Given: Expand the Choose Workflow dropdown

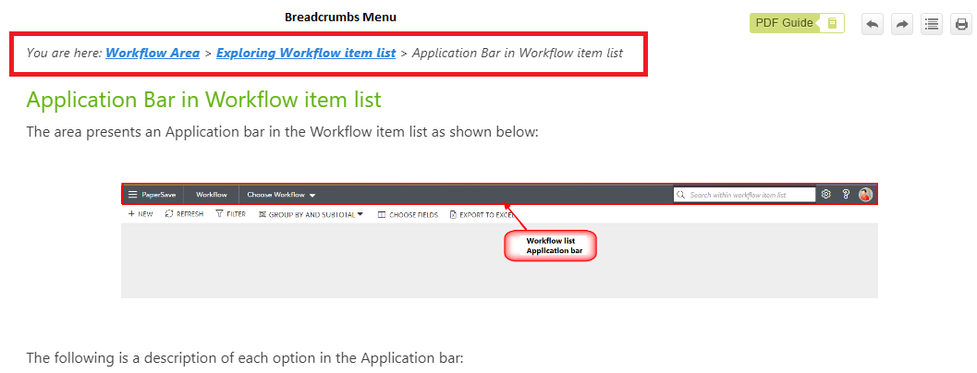Looking at the screenshot, I should 281,195.
